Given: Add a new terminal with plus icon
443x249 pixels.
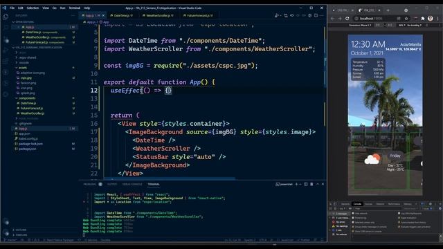Looking at the screenshot, I should click(x=296, y=184).
